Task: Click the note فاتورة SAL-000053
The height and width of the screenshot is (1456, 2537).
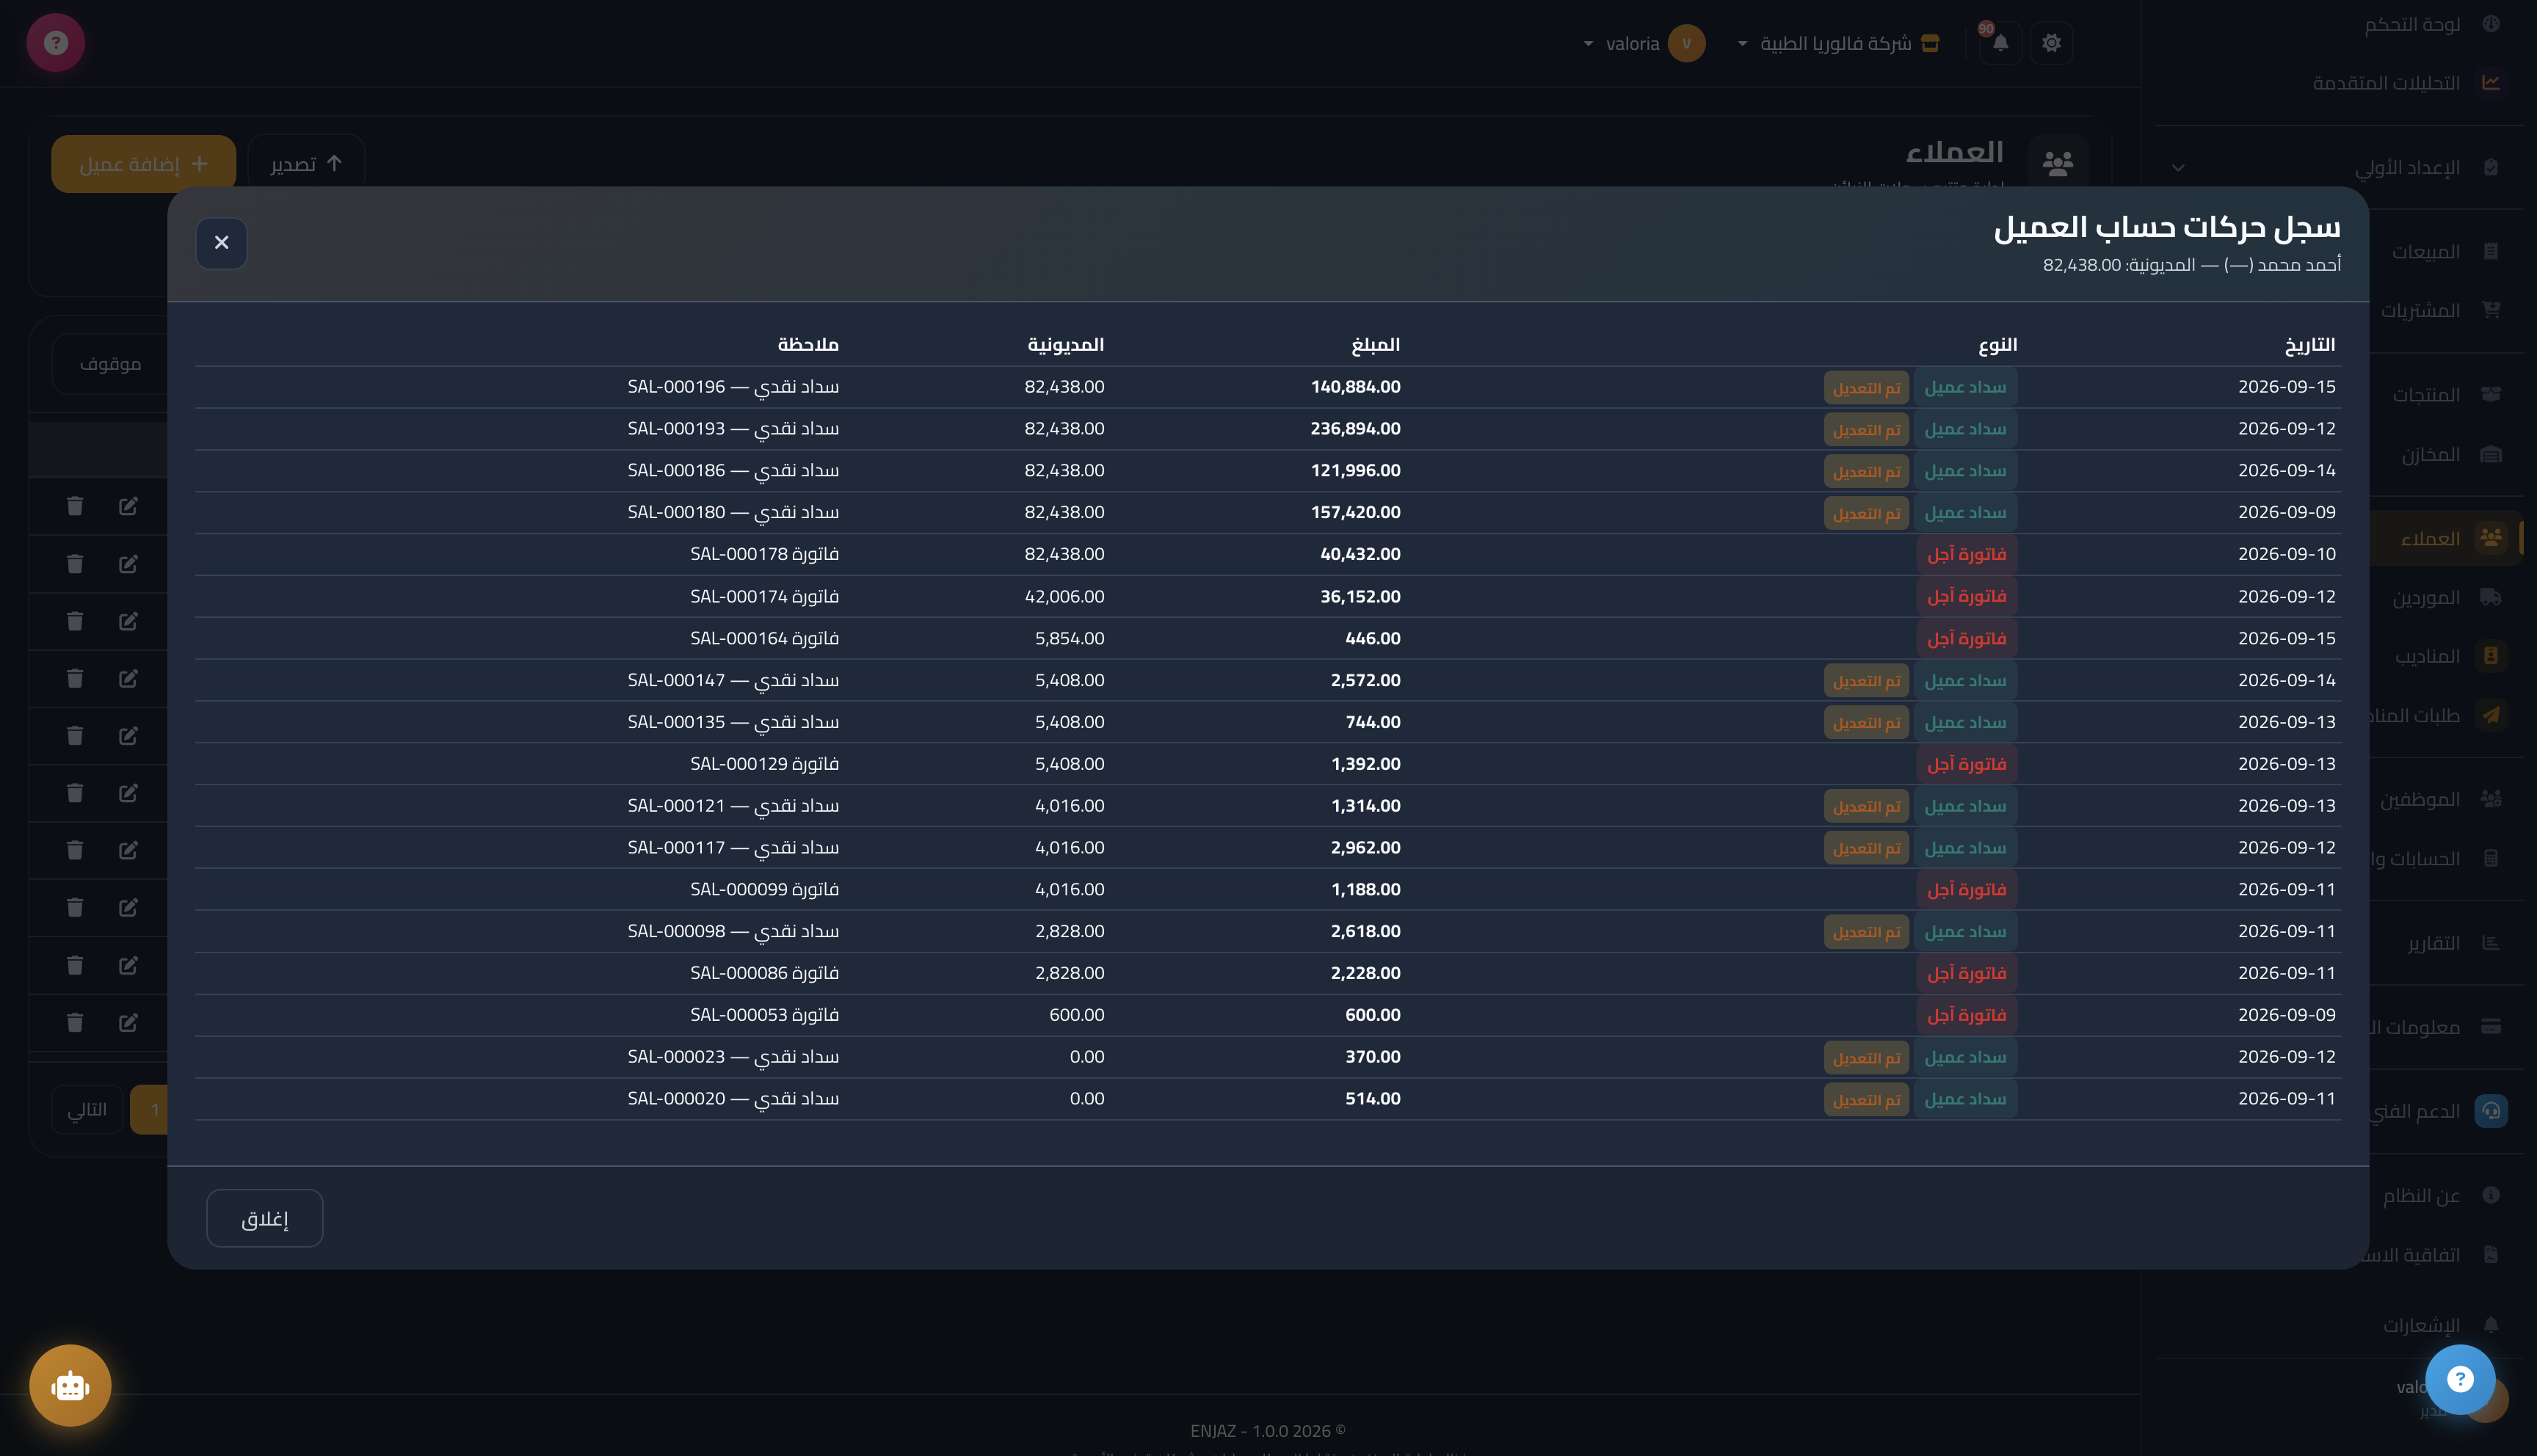Action: tap(764, 1014)
